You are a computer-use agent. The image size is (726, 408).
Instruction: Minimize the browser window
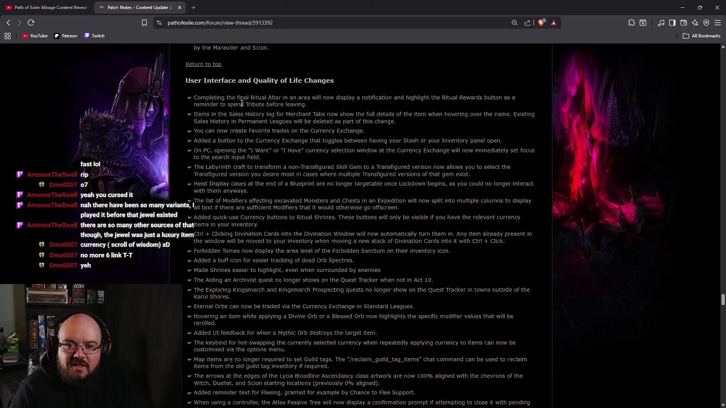click(683, 7)
